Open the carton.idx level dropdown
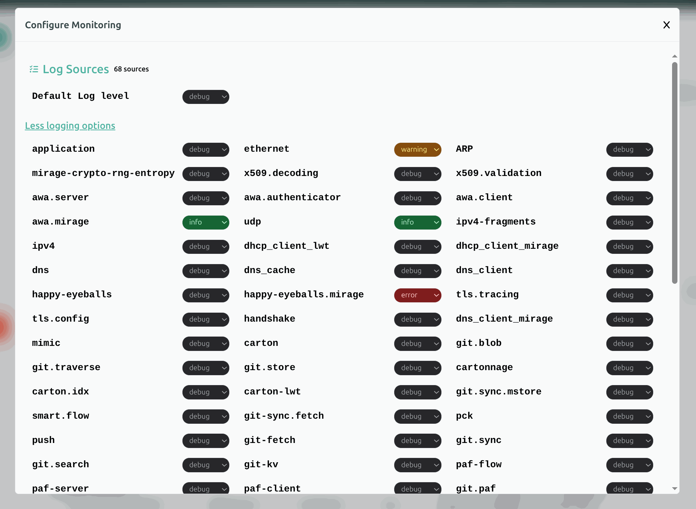The image size is (696, 509). click(x=206, y=392)
